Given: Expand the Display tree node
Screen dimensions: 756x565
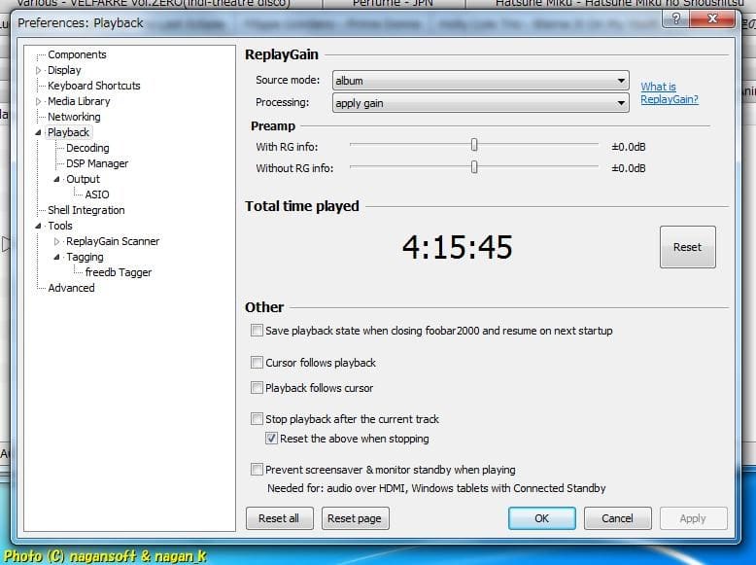Looking at the screenshot, I should (39, 71).
